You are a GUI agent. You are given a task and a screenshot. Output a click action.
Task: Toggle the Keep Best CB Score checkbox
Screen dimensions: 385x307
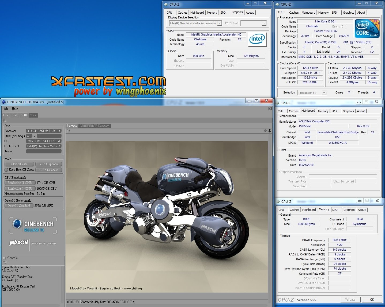point(6,170)
